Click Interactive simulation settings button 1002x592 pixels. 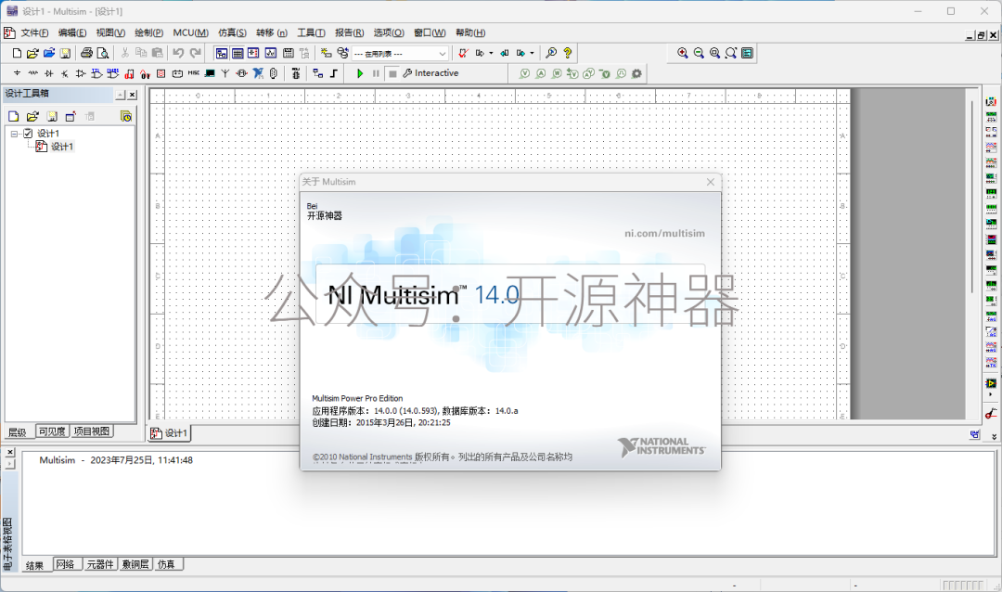430,73
